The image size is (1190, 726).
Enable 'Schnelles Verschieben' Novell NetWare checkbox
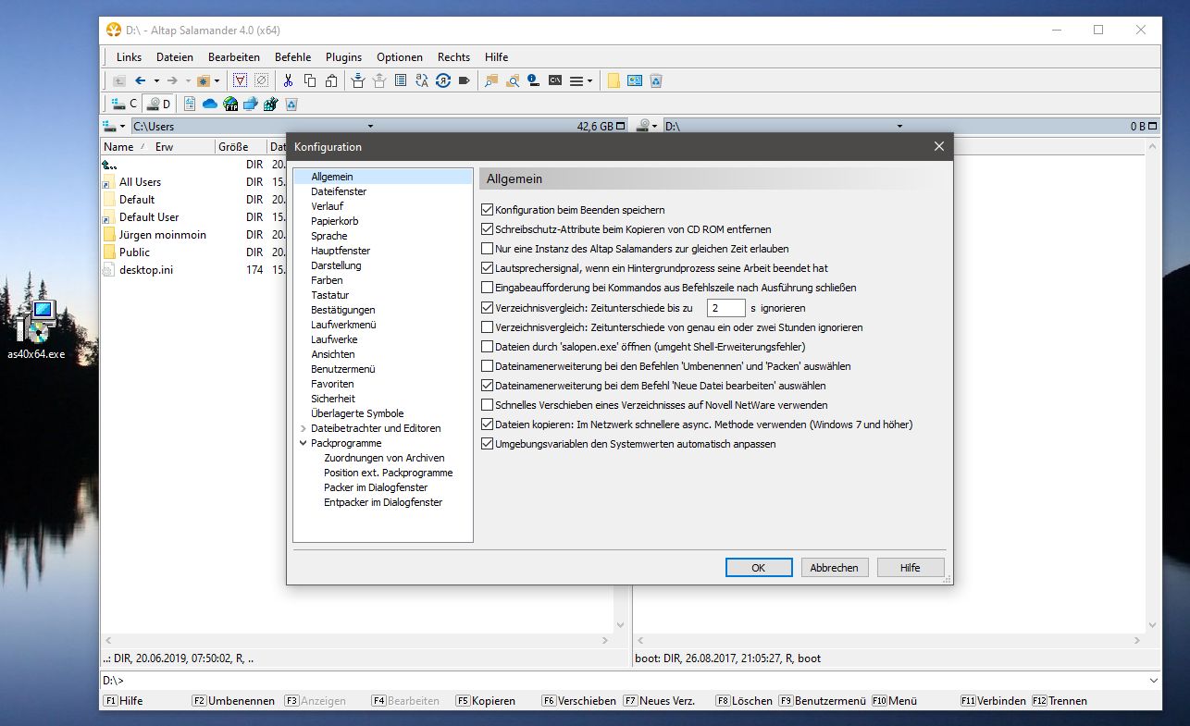[x=488, y=405]
